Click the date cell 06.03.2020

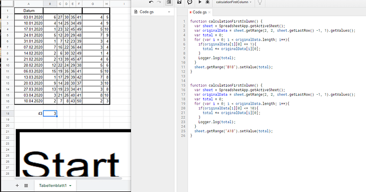pyautogui.click(x=29, y=71)
